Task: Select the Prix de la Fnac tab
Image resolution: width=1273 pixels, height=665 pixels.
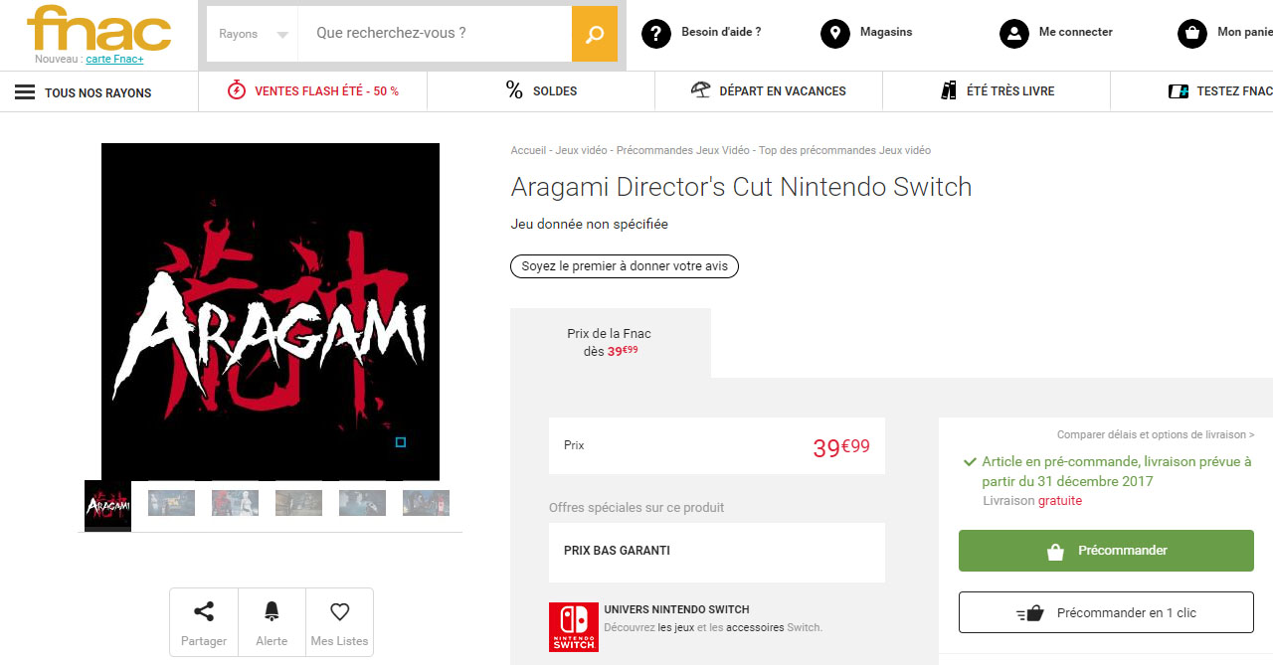Action: [611, 342]
